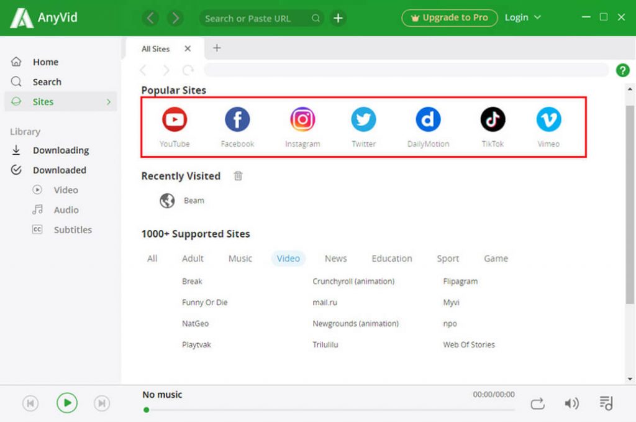This screenshot has height=422, width=636.
Task: Click the search magnifier icon in URL box
Action: [x=316, y=18]
